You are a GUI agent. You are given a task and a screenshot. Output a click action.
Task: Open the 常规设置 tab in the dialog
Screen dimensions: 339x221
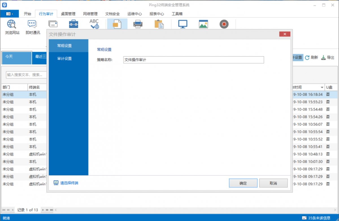coord(69,46)
